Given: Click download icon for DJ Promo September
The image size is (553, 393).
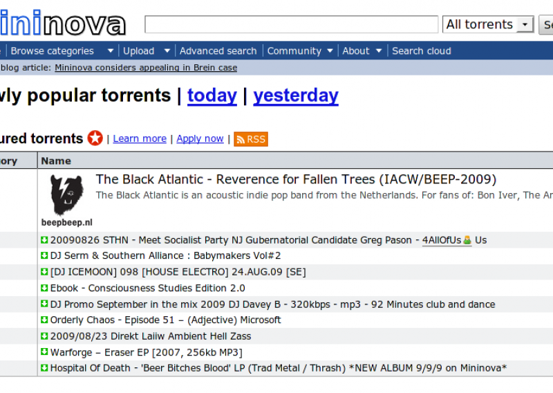Looking at the screenshot, I should point(44,304).
